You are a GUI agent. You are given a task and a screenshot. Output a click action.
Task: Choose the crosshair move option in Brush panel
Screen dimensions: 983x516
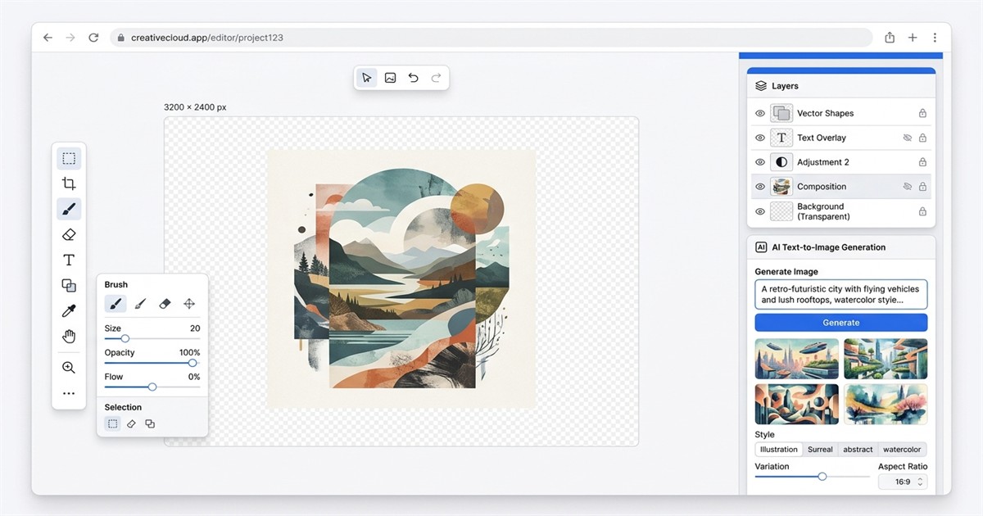[189, 304]
